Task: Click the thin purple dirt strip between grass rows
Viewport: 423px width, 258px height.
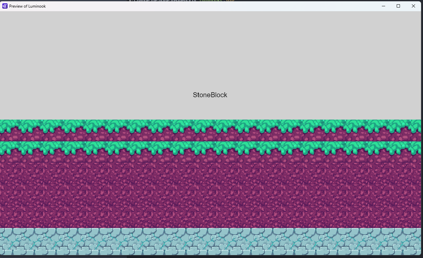Action: click(x=211, y=136)
